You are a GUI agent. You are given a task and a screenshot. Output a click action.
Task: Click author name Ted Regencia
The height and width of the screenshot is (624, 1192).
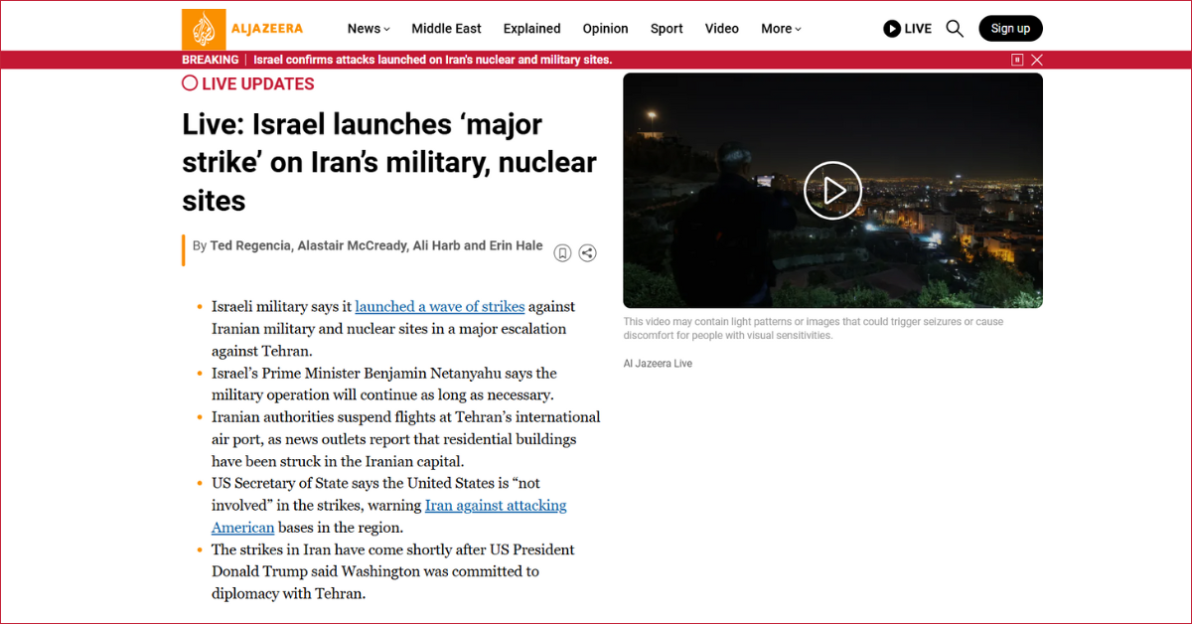pos(251,245)
